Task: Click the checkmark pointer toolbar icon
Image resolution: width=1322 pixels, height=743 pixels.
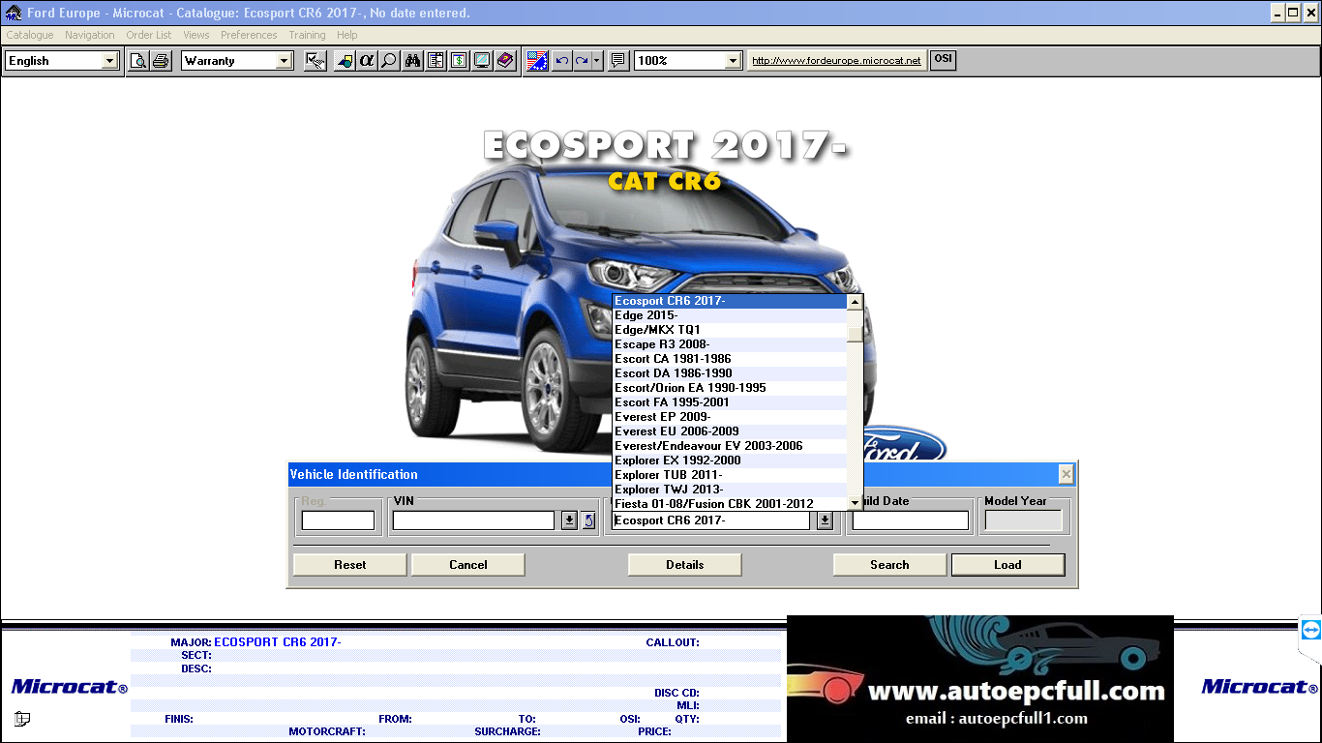Action: (315, 61)
